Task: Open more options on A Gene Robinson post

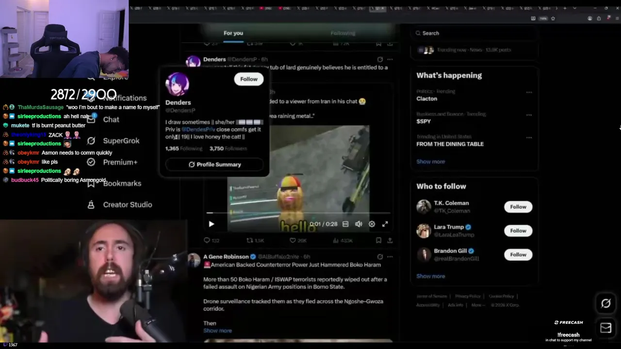Action: click(x=390, y=257)
